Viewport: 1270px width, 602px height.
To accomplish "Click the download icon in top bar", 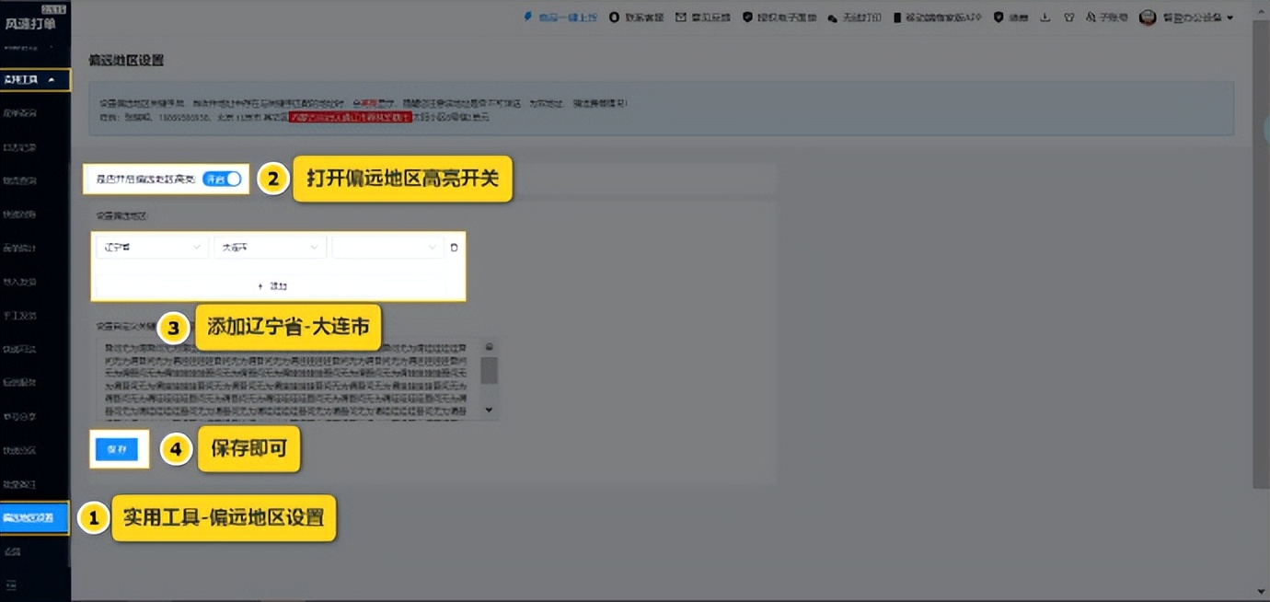I will point(1045,17).
